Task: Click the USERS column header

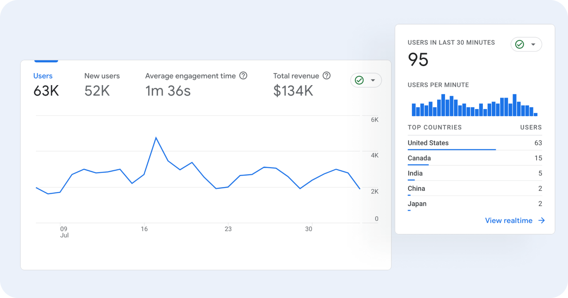Action: (531, 127)
